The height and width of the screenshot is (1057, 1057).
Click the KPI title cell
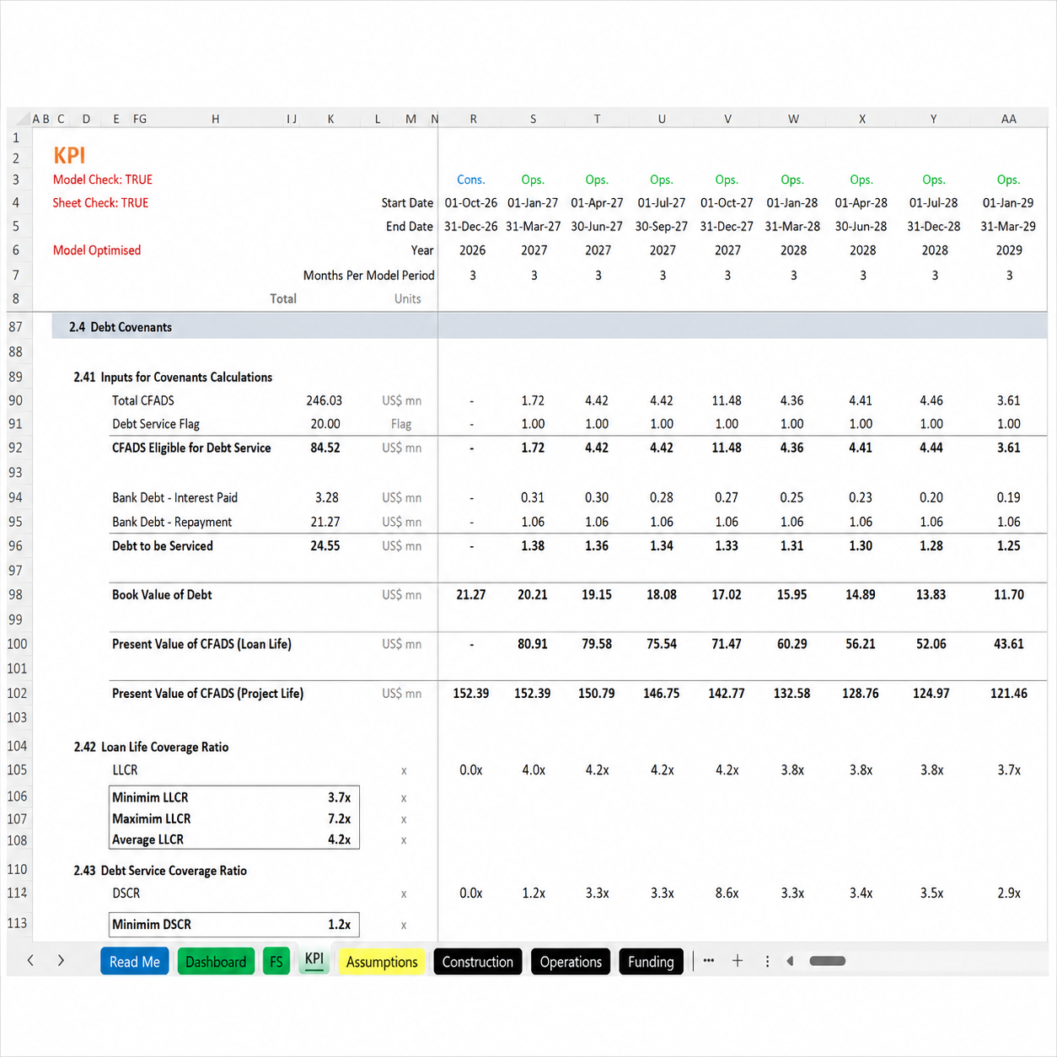click(69, 156)
